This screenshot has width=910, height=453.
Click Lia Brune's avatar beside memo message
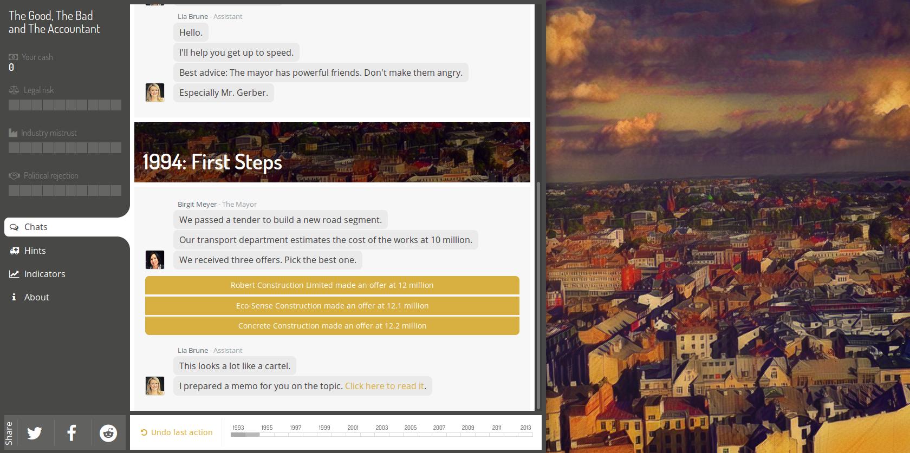pyautogui.click(x=155, y=386)
